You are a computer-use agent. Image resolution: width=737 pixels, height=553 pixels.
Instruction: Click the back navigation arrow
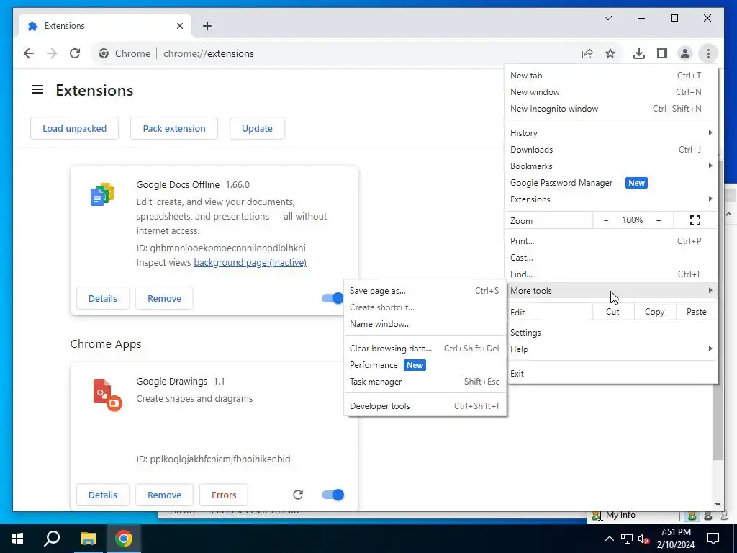29,53
